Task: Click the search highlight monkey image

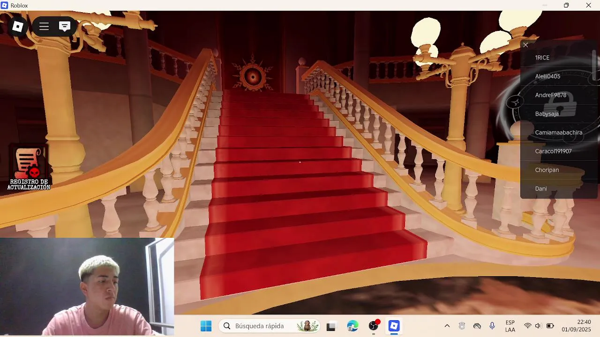Action: coord(307,326)
